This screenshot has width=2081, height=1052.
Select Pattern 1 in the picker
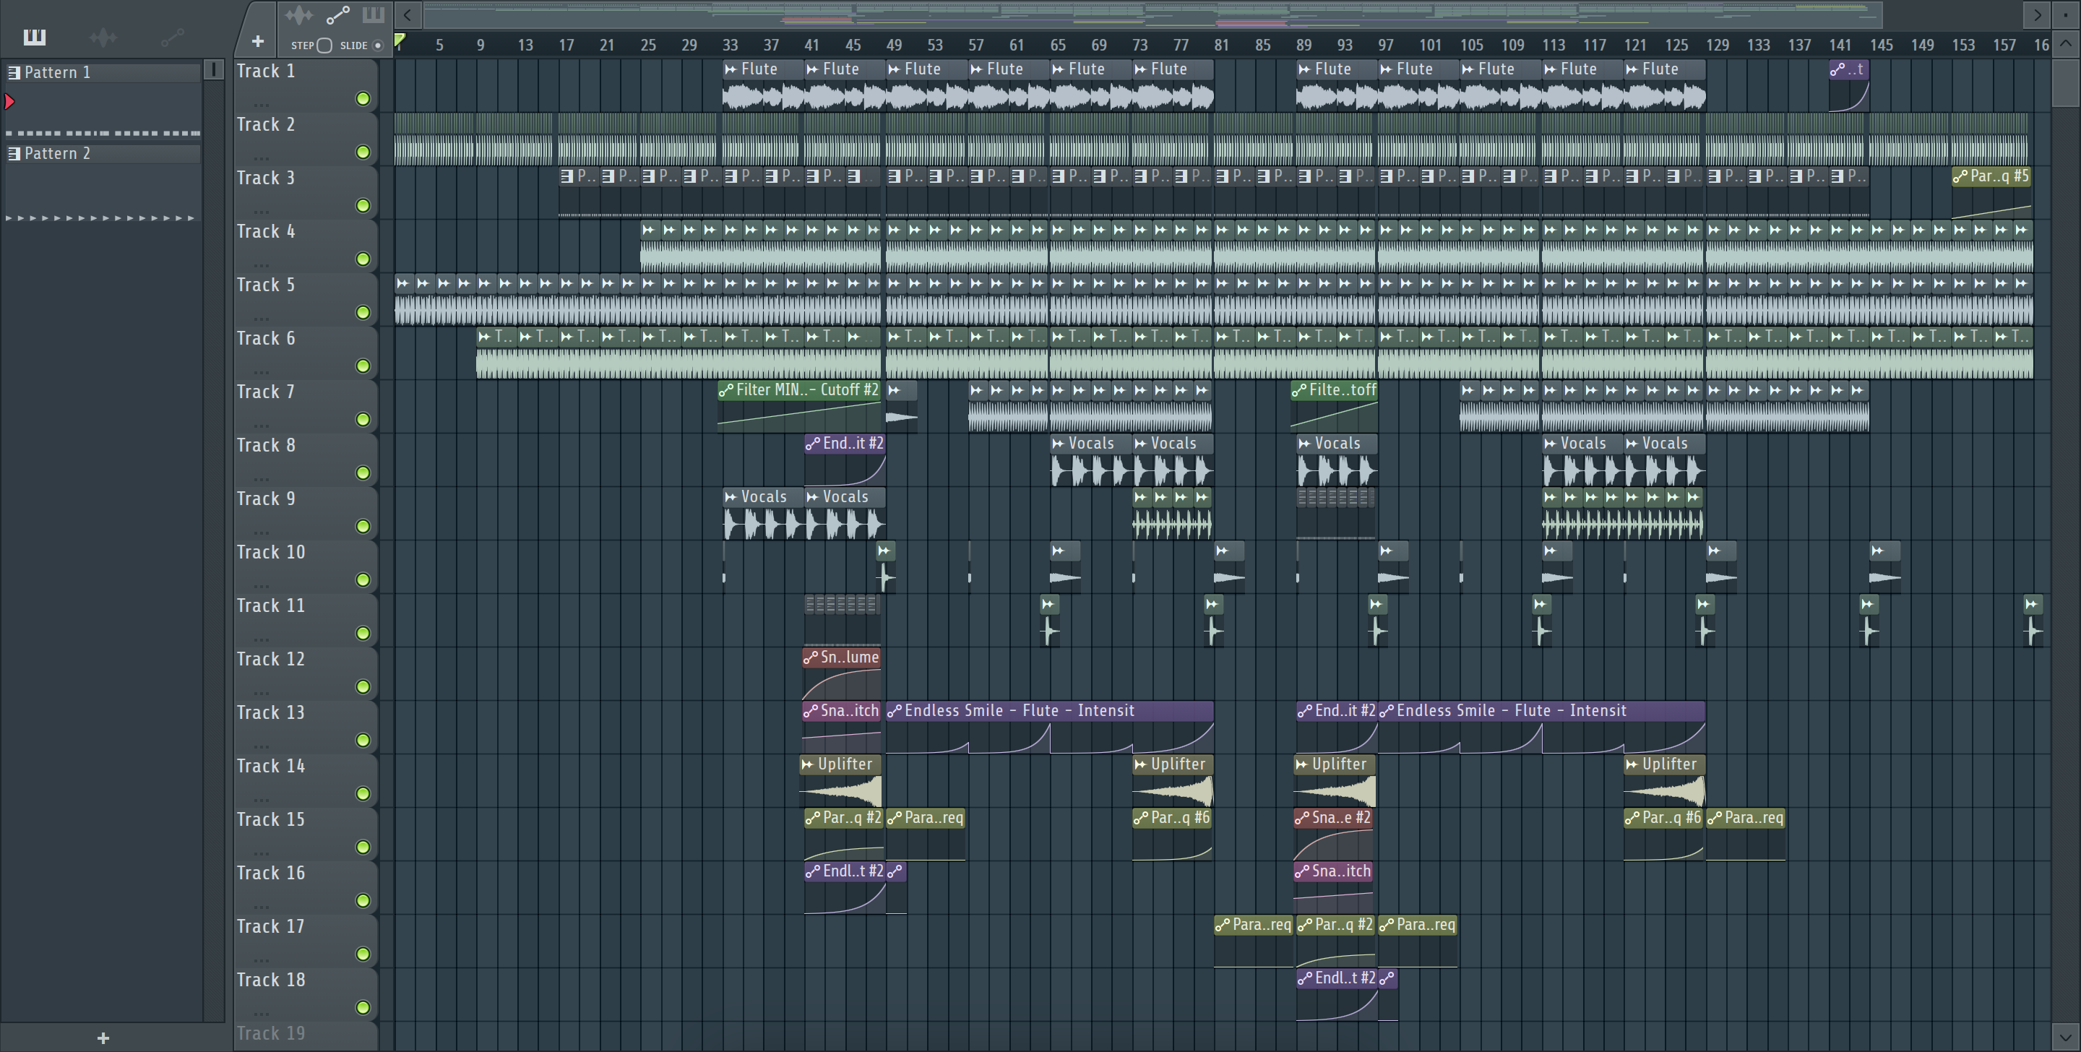coord(103,72)
